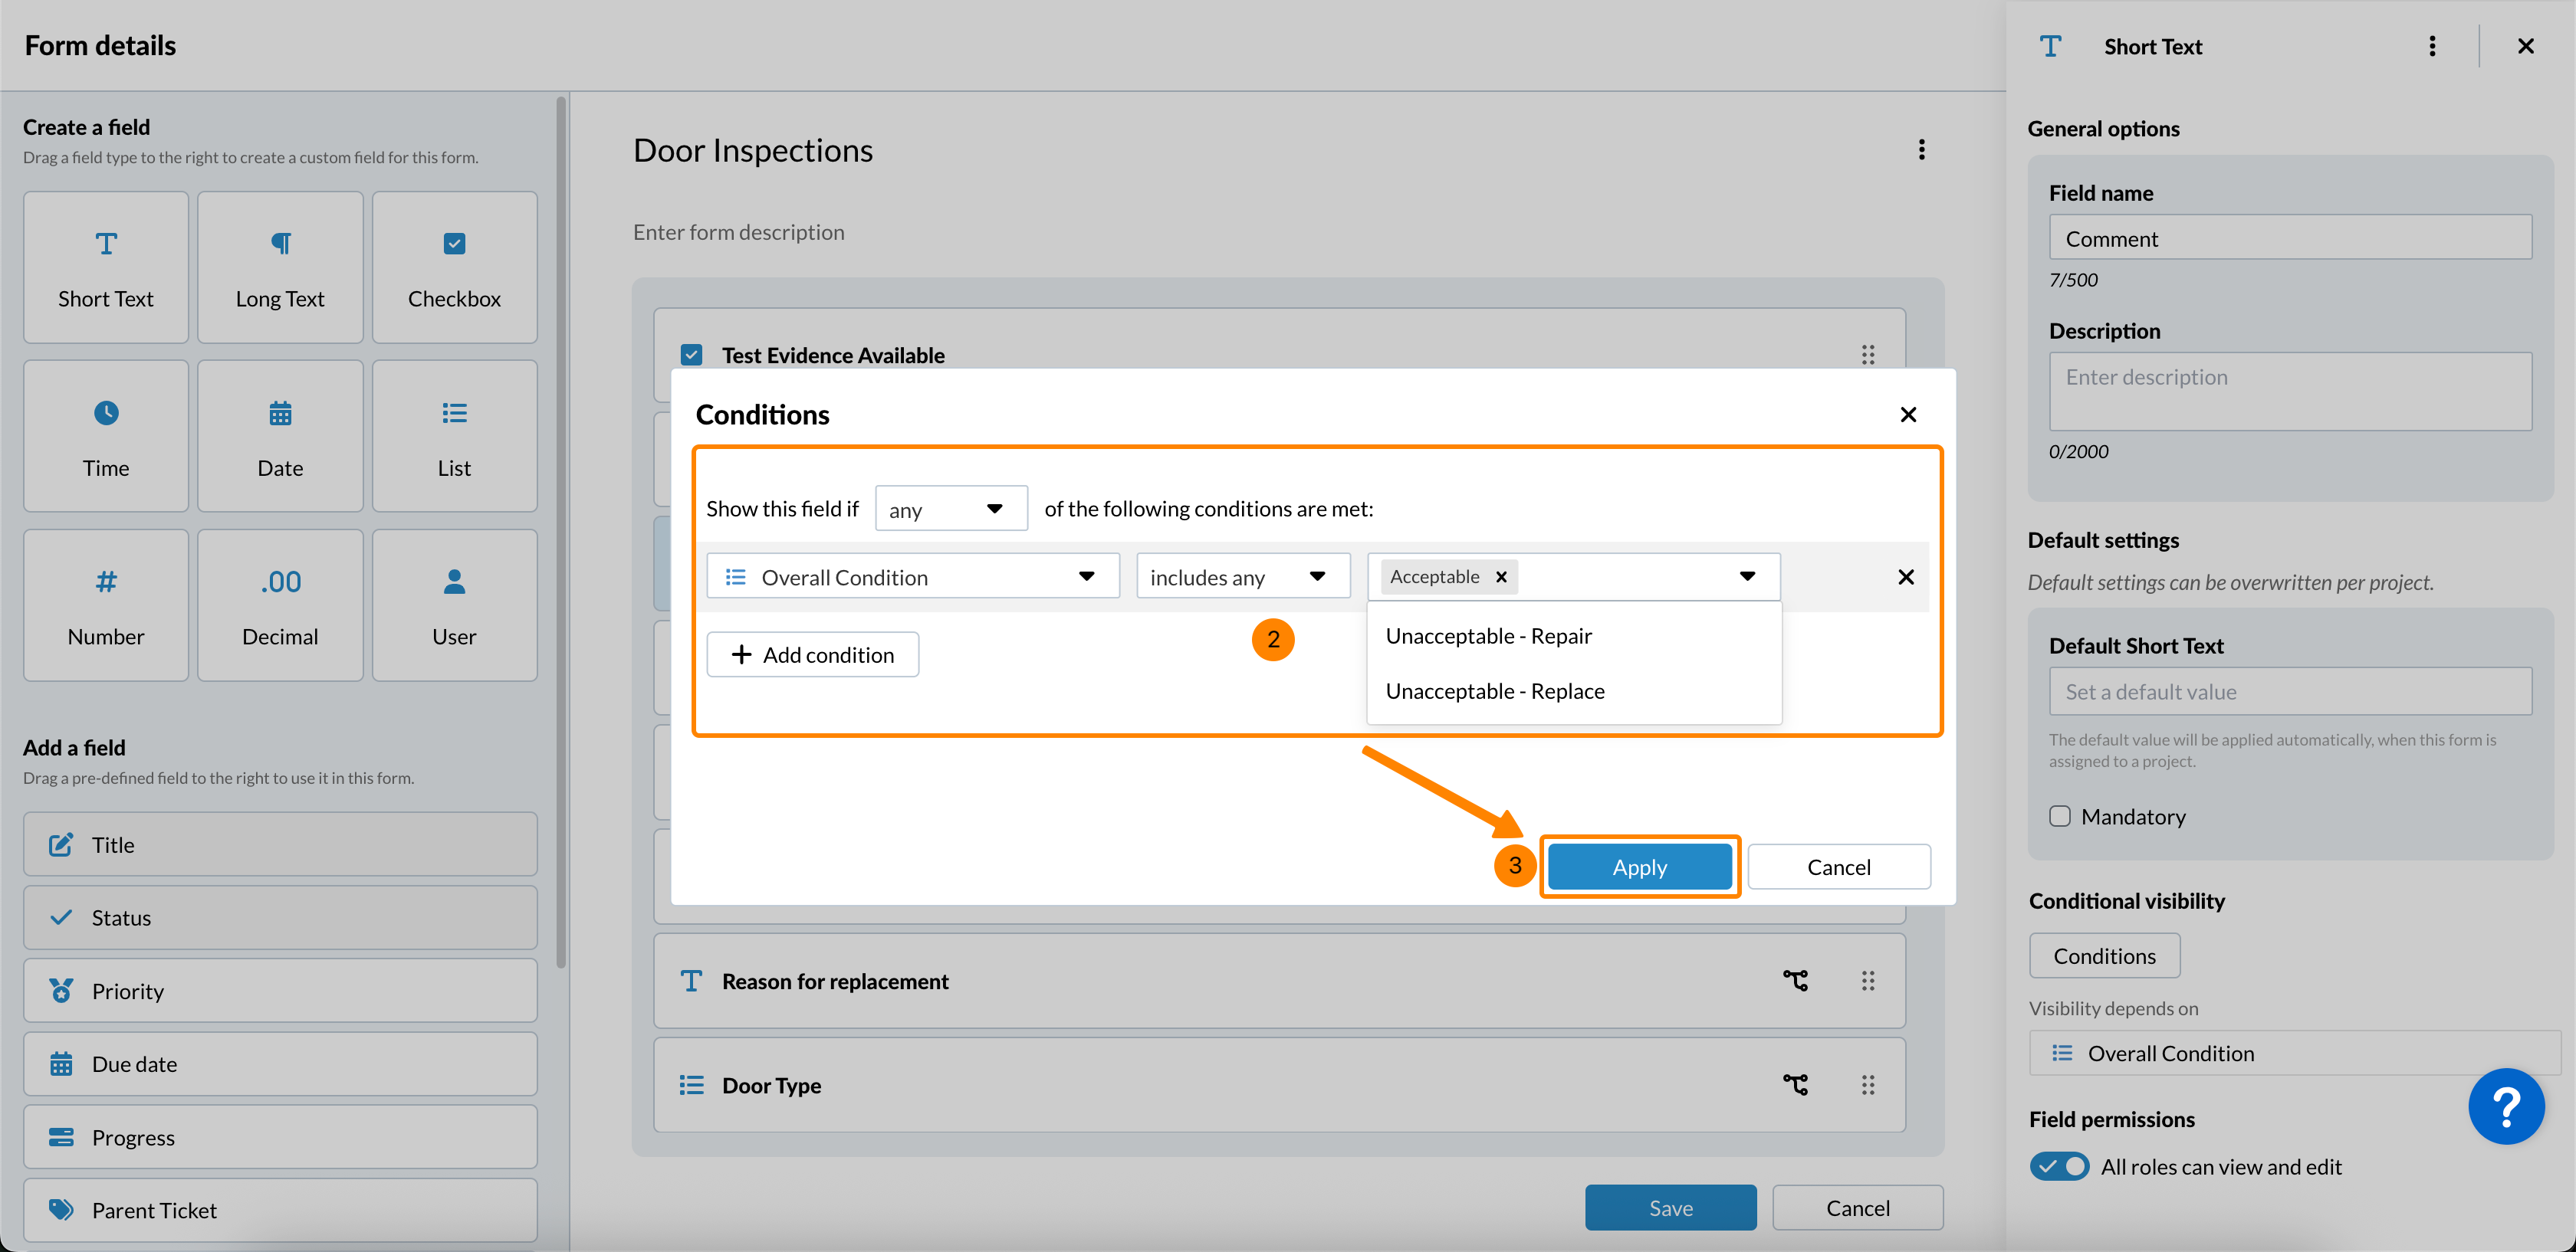Open the any/all conditions dropdown
Screen dimensions: 2576x1252
tap(950, 509)
